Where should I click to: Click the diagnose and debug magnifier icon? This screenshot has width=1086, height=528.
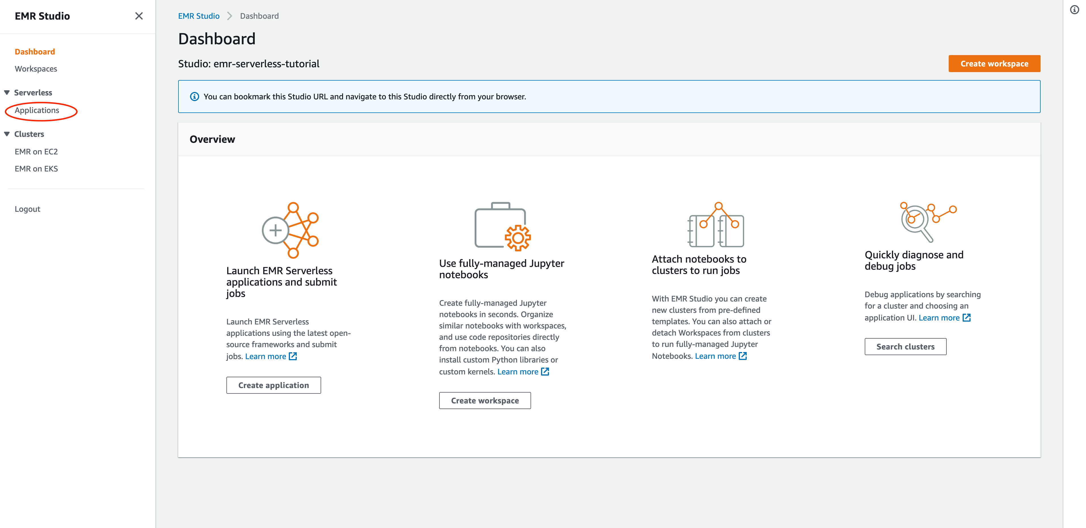pyautogui.click(x=927, y=222)
